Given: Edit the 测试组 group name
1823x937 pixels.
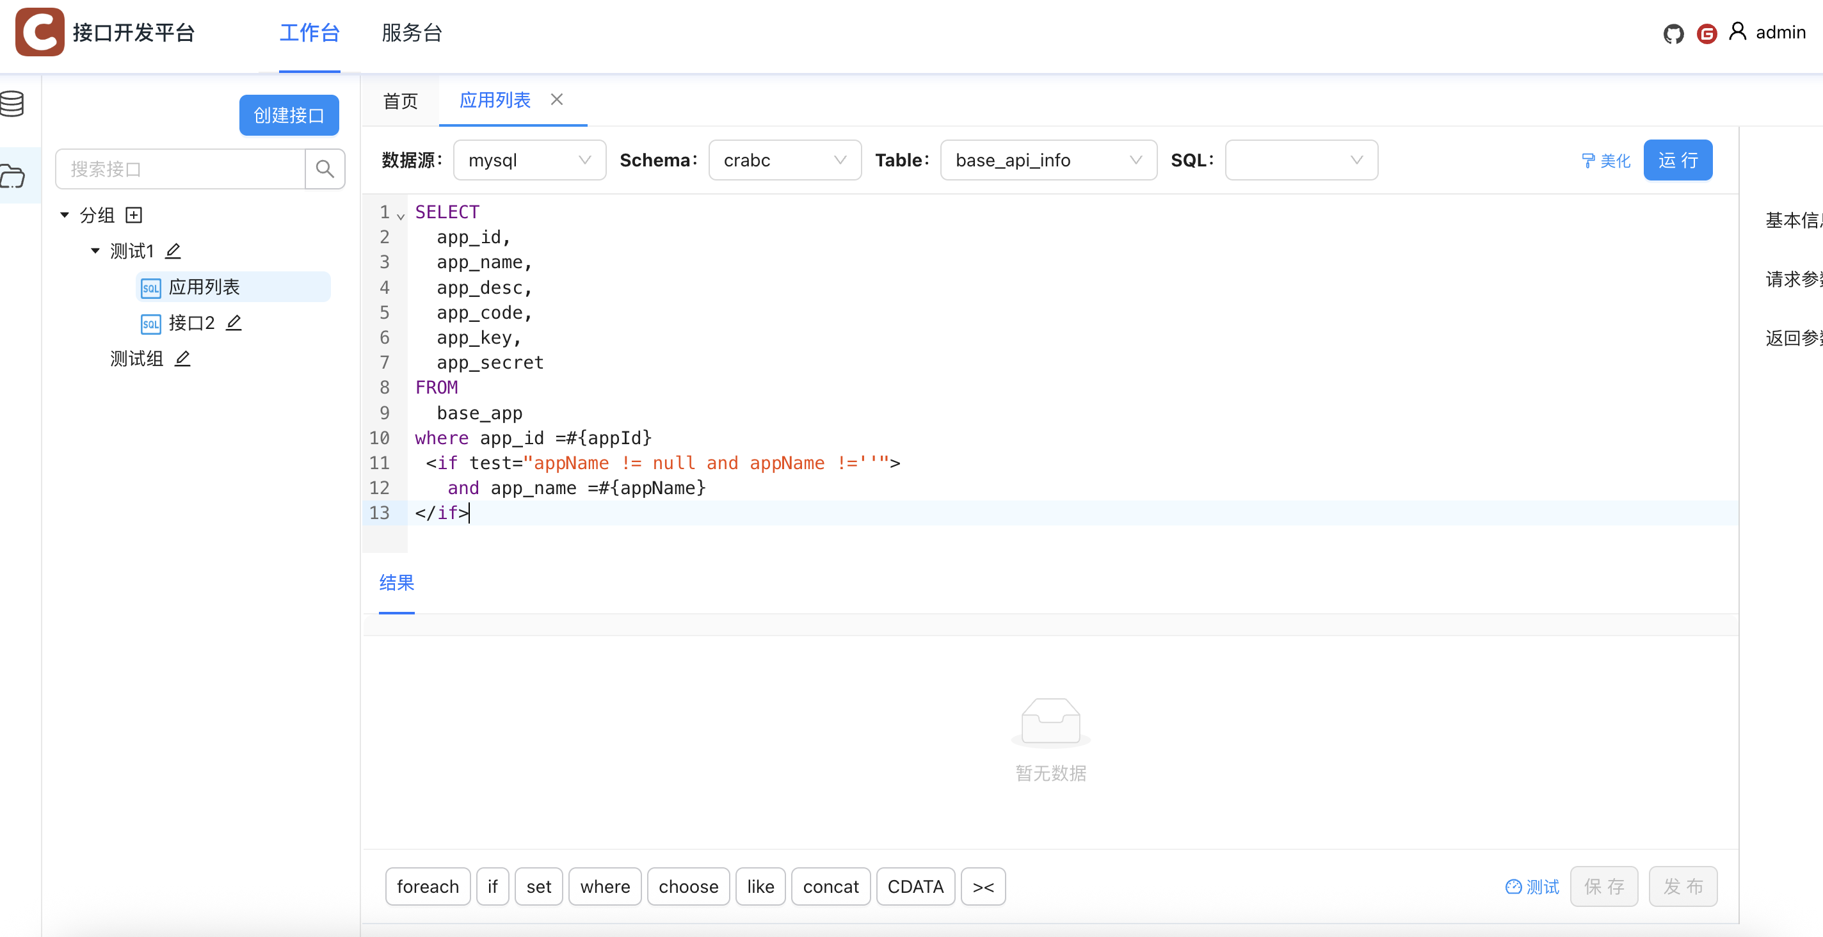Looking at the screenshot, I should point(182,359).
